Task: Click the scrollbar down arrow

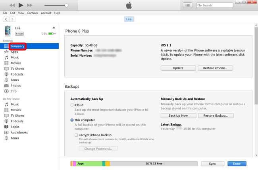Action: coord(256,155)
